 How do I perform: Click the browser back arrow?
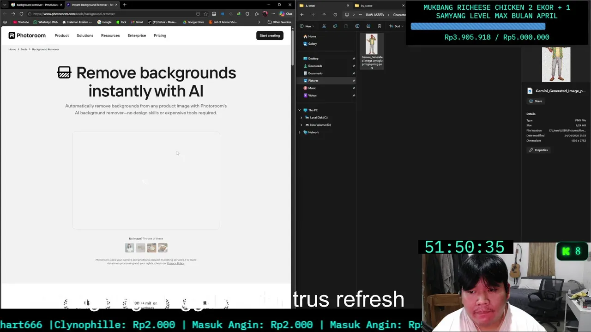pyautogui.click(x=5, y=14)
